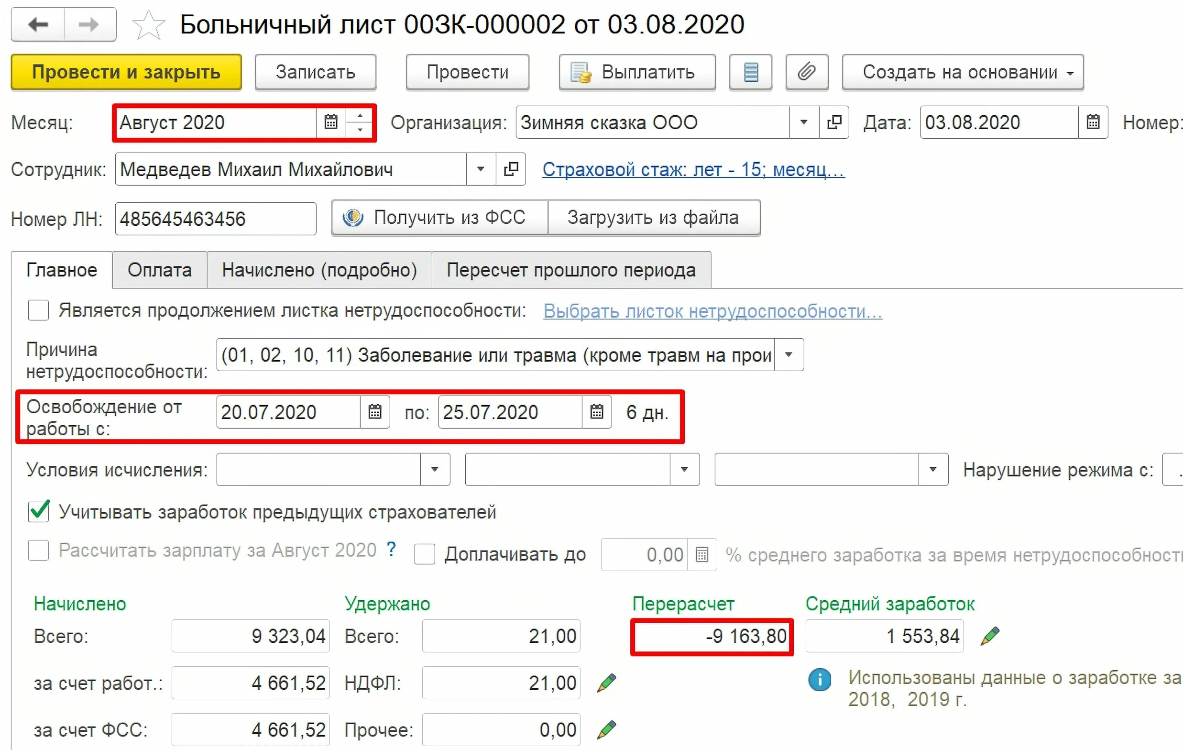Click the Номер ЛН input field
This screenshot has width=1183, height=750.
215,219
